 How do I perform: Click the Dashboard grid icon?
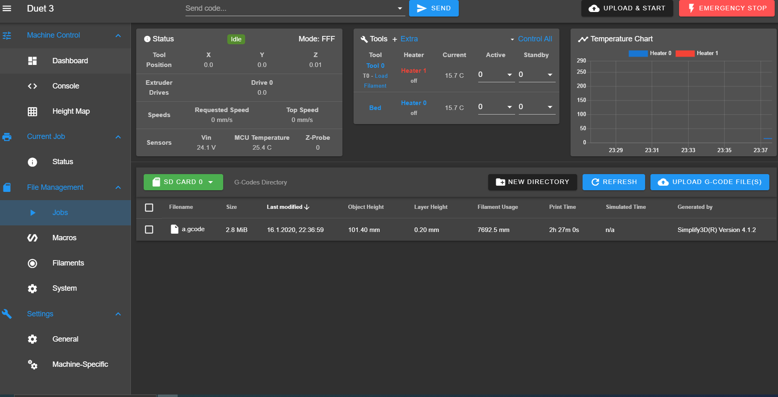click(x=32, y=61)
